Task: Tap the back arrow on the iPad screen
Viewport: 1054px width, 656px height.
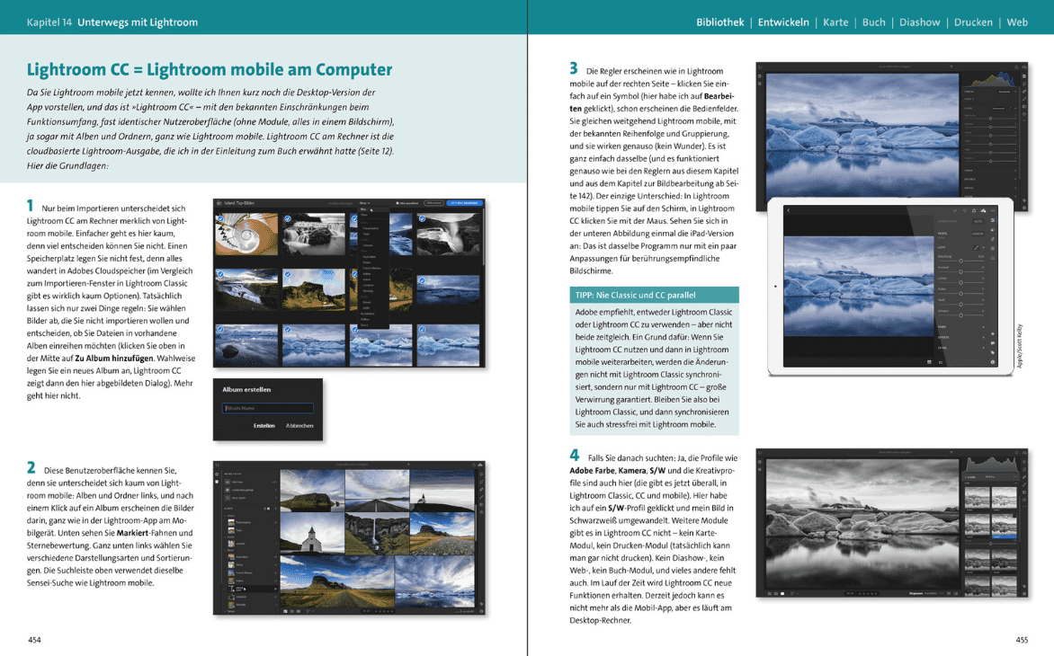Action: click(x=789, y=210)
